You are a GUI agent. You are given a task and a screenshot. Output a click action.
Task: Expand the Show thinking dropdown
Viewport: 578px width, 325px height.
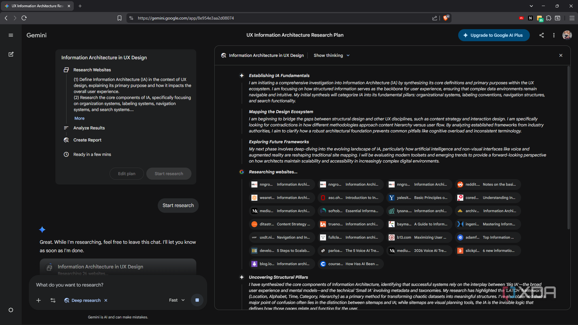click(x=331, y=55)
